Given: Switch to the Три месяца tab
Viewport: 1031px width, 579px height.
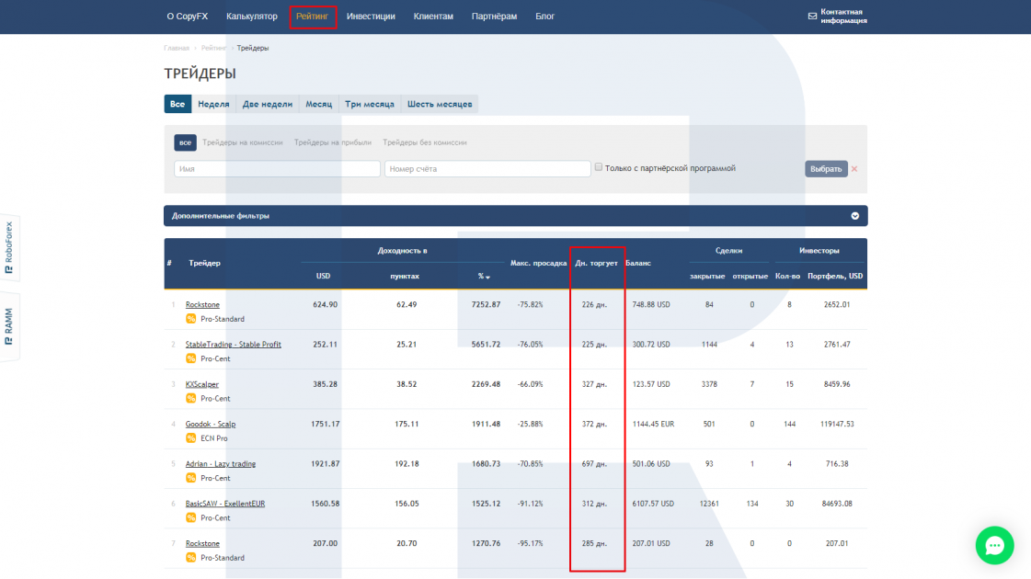Looking at the screenshot, I should click(370, 104).
